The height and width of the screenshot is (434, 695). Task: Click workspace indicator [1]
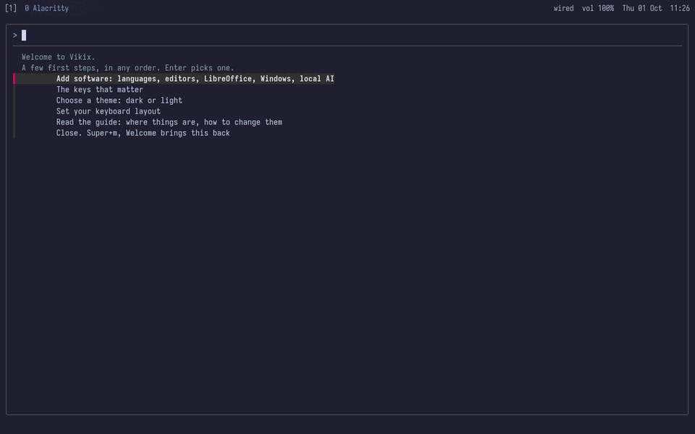click(x=11, y=9)
